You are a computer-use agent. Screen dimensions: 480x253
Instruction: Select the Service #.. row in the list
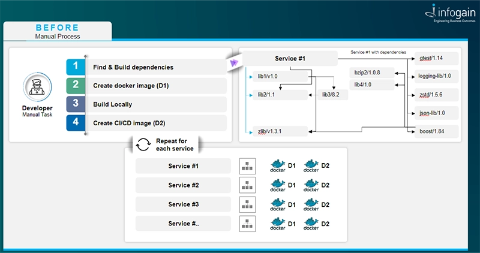coord(183,224)
